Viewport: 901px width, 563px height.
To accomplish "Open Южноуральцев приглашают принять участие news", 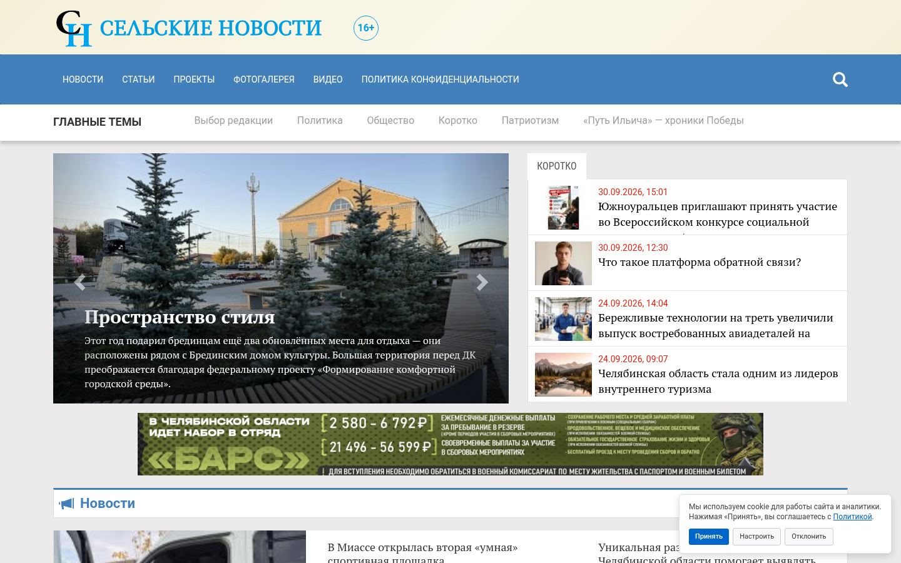I will [x=718, y=214].
